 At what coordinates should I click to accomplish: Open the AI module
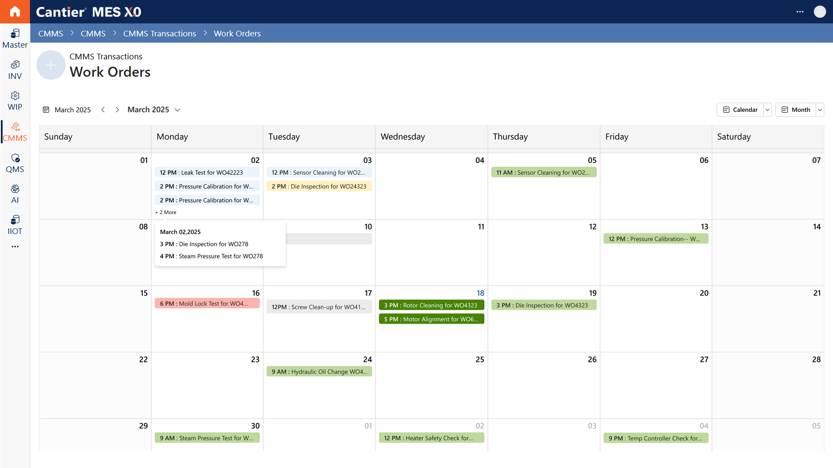pos(15,194)
